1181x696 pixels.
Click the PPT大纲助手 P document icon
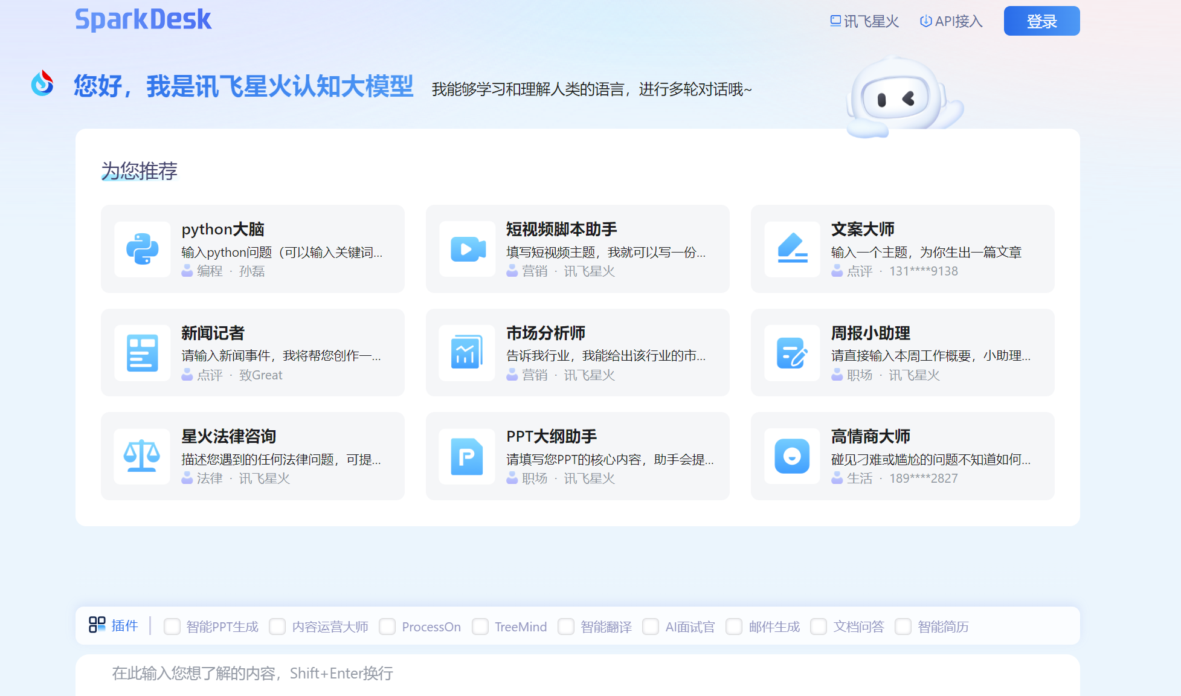467,456
